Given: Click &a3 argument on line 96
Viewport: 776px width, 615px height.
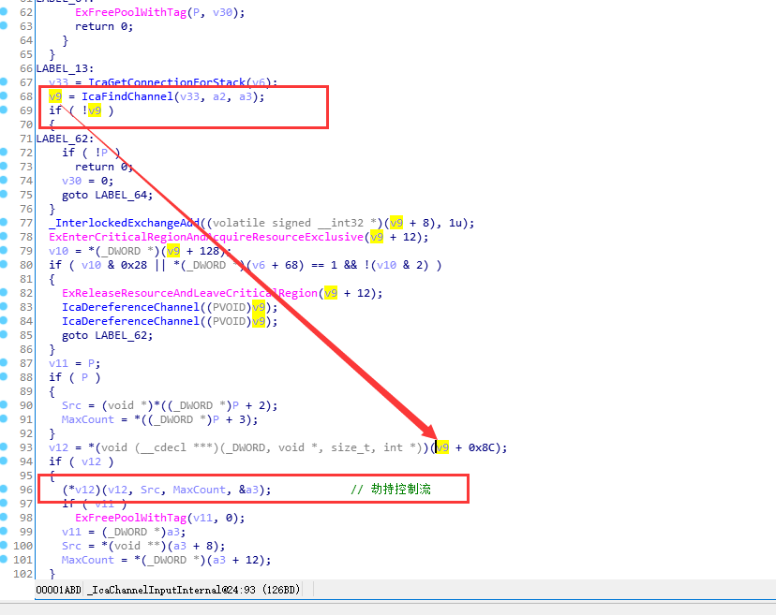Looking at the screenshot, I should pos(249,490).
